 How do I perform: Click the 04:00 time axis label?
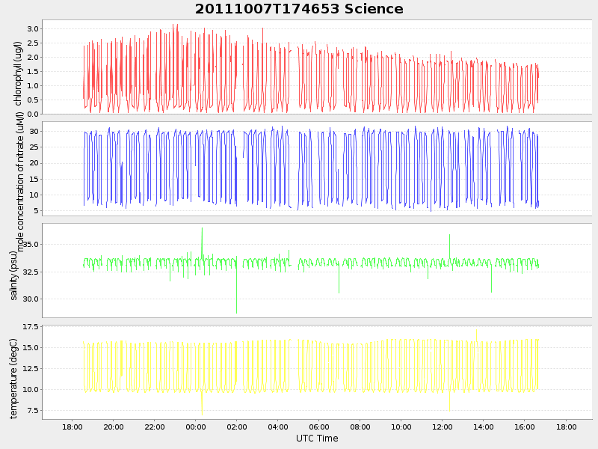point(278,427)
